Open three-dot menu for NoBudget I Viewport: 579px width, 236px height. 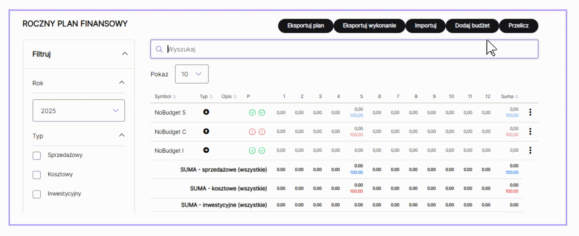tap(530, 150)
